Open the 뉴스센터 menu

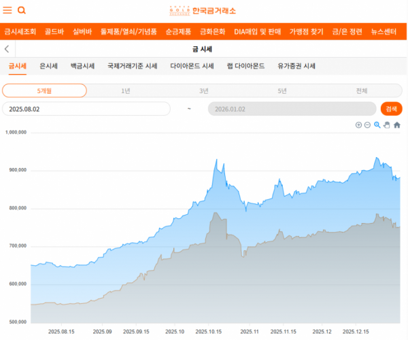(x=384, y=31)
